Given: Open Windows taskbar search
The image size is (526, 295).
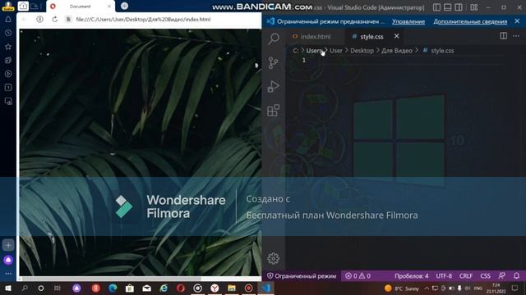Looking at the screenshot, I should click(x=25, y=288).
